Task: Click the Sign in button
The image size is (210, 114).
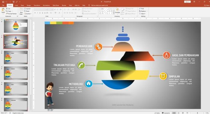Action: click(187, 2)
